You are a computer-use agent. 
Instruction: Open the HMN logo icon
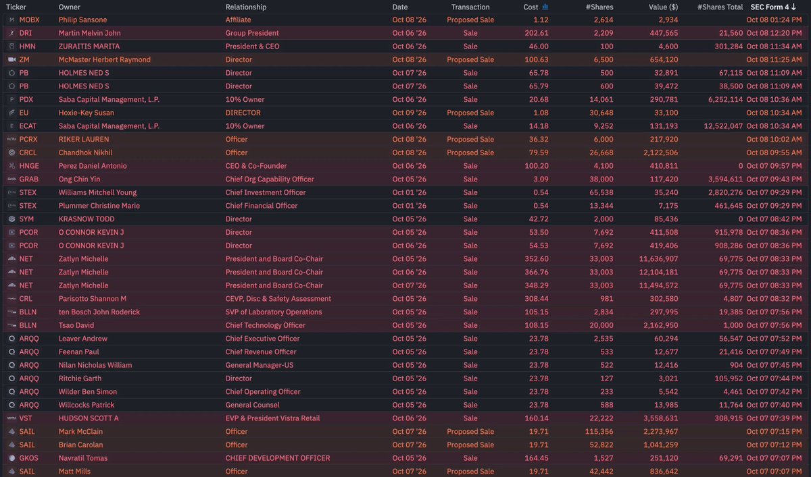click(x=11, y=47)
